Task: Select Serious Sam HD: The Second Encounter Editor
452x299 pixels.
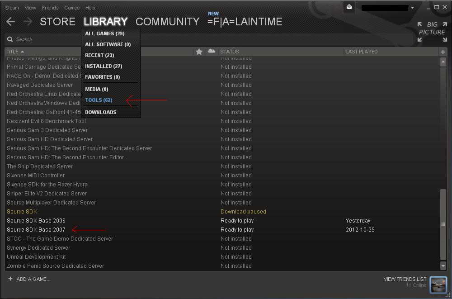Action: pos(66,157)
